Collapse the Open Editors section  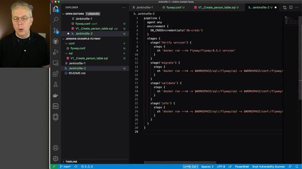click(x=63, y=14)
